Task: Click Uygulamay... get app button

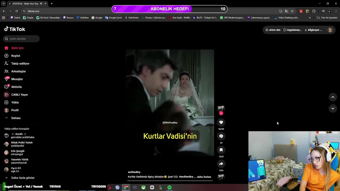Action: pos(292,30)
